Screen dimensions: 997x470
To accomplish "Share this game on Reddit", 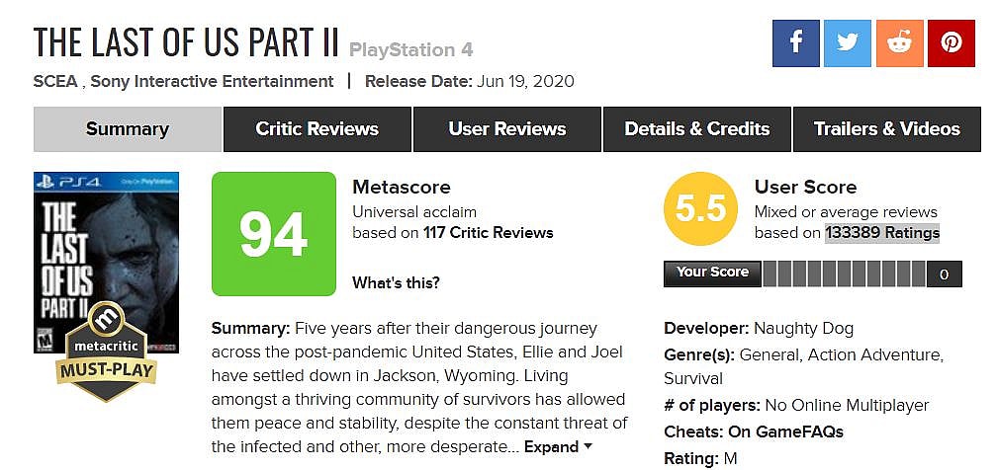I will (x=899, y=42).
